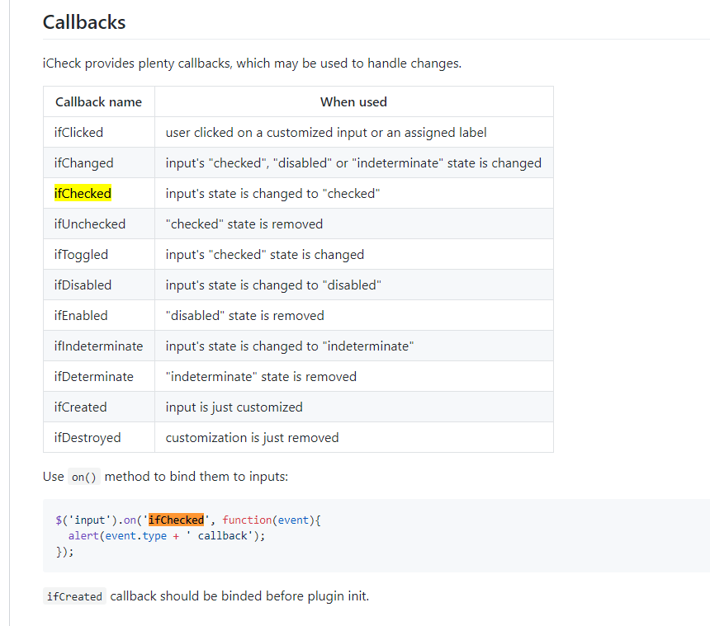Click orange-highlighted ifChecked in code block
Viewport: 710px width, 626px height.
[176, 520]
